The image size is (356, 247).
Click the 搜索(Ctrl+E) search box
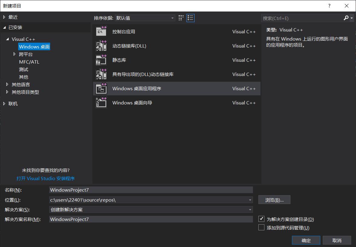click(x=302, y=18)
